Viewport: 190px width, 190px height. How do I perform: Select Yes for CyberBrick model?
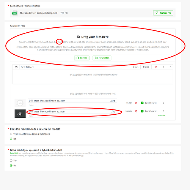point(11,161)
